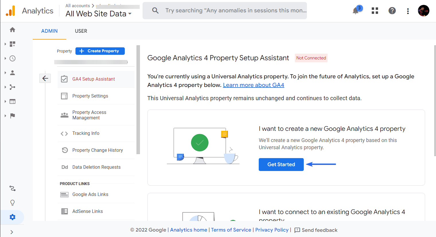Expand the Conversions section arrow
The width and height of the screenshot is (436, 237).
pos(5,116)
